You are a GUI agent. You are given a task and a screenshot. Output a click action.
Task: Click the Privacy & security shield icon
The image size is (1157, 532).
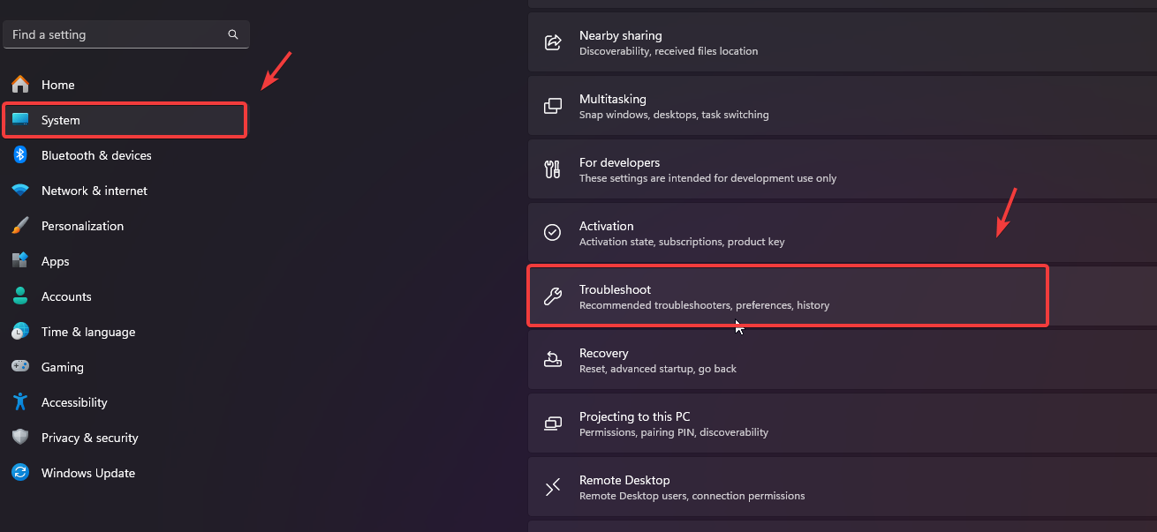click(20, 438)
